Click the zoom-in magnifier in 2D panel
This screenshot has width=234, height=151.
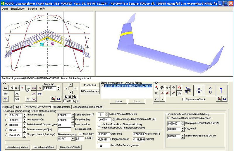pyautogui.click(x=66, y=97)
